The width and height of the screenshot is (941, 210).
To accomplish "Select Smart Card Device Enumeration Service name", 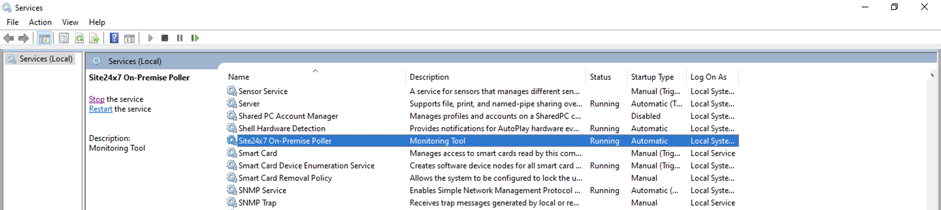I will click(x=306, y=166).
